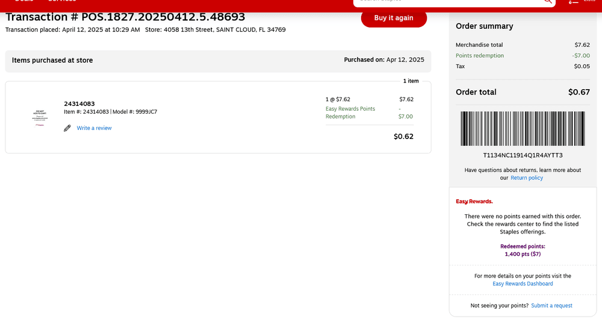Click the barcode number T1134NC11914Q1R4AYTT3
Screen dimensions: 602x319
523,155
